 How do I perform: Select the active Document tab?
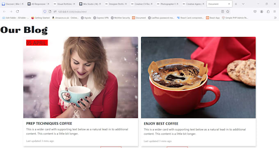pos(219,4)
